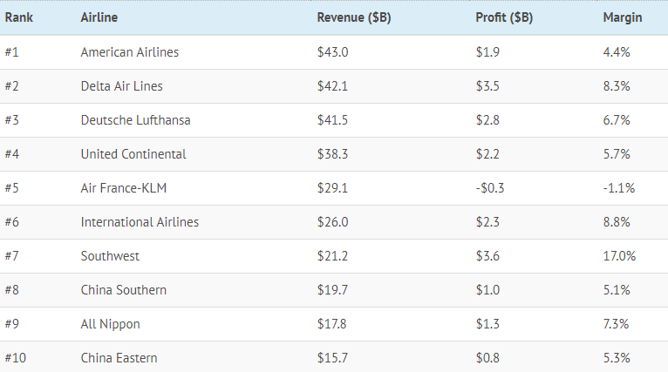Click the #7 rank cell
The image size is (668, 372).
point(11,256)
